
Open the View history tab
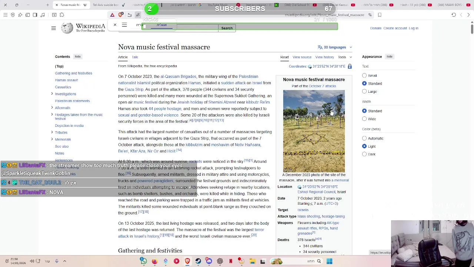pyautogui.click(x=324, y=57)
